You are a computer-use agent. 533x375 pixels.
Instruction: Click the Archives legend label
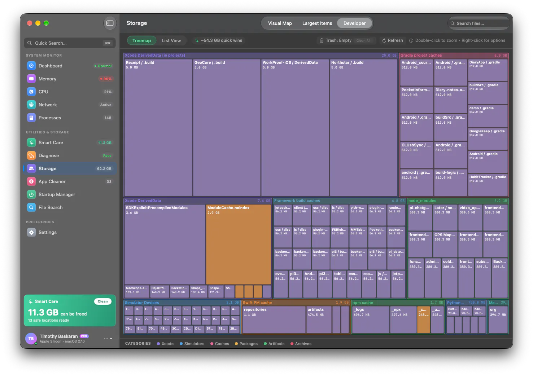[303, 344]
